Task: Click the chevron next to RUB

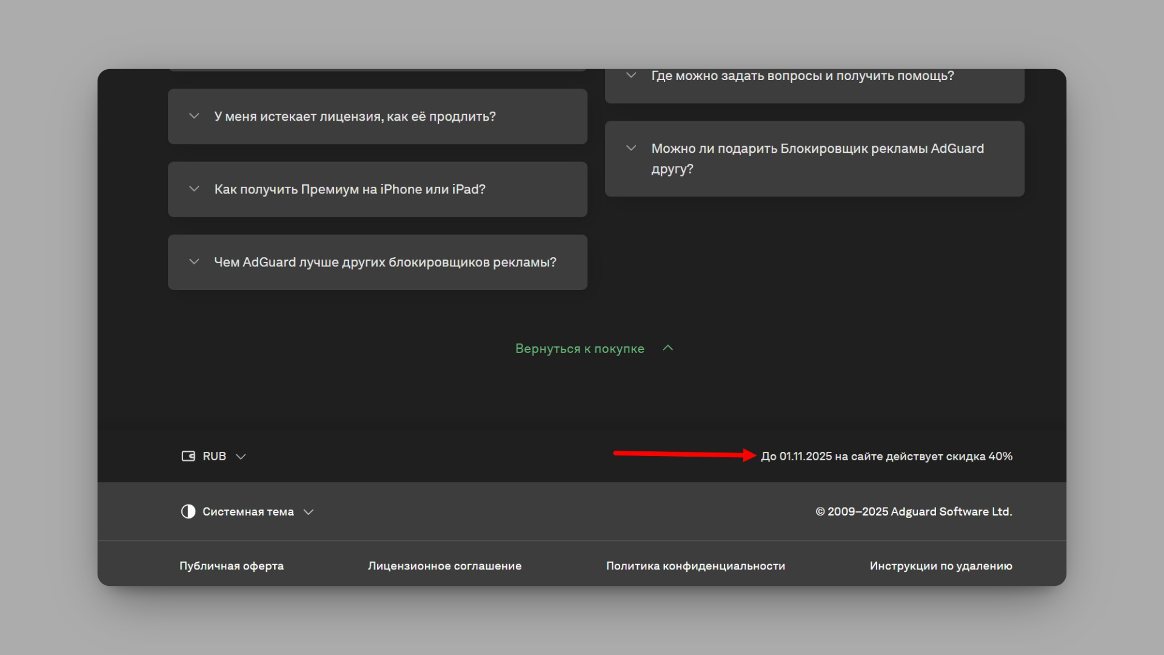Action: pos(241,456)
